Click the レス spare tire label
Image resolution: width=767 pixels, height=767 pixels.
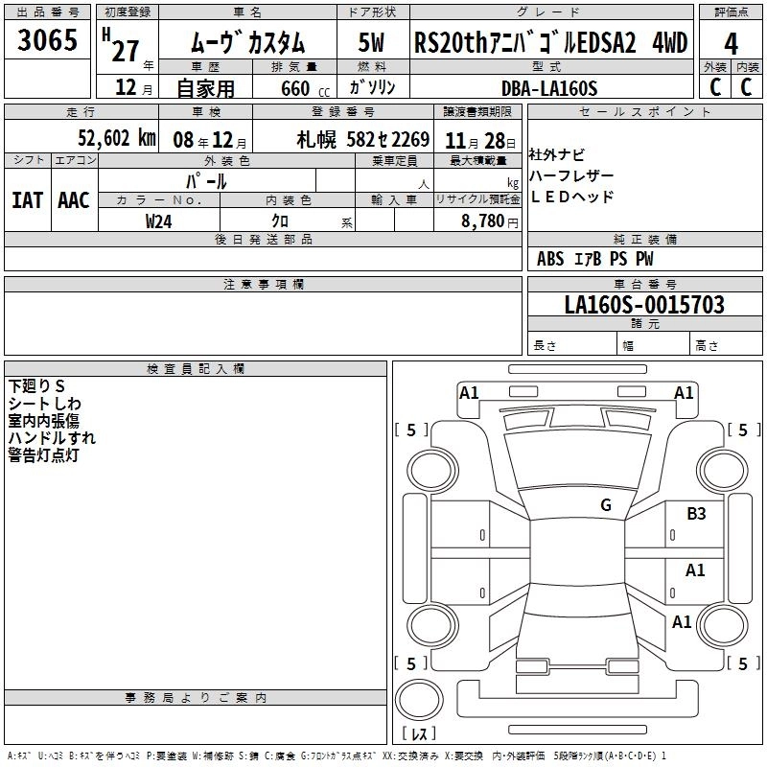coord(419,733)
